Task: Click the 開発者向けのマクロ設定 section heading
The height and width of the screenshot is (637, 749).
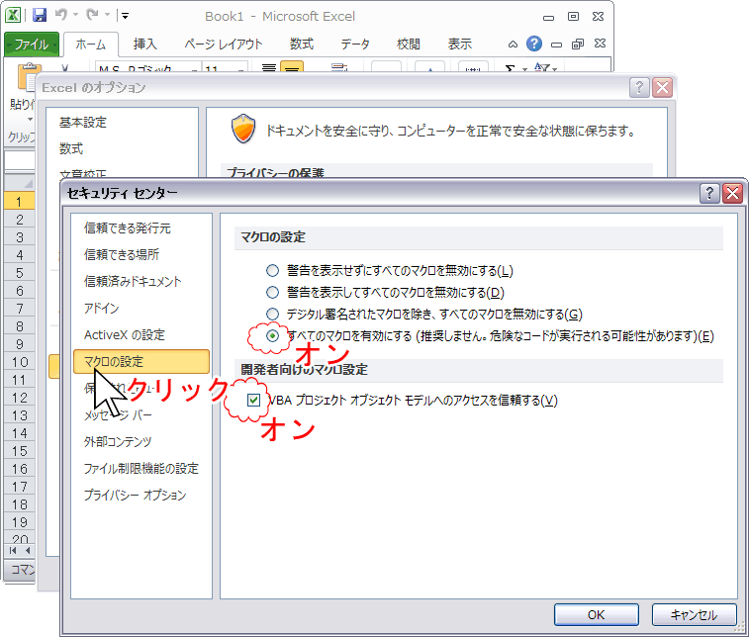Action: click(305, 370)
